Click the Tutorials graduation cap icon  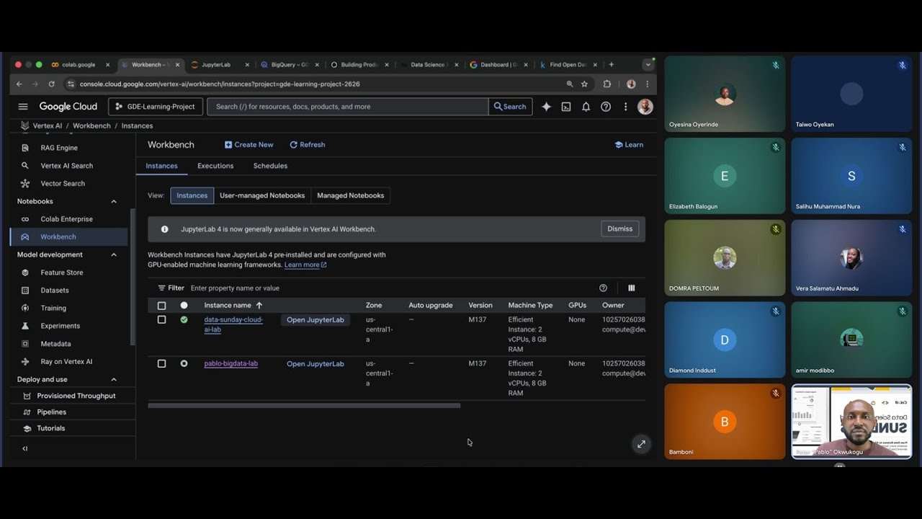(27, 428)
